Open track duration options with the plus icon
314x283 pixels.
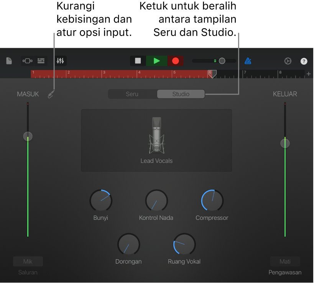(x=309, y=74)
